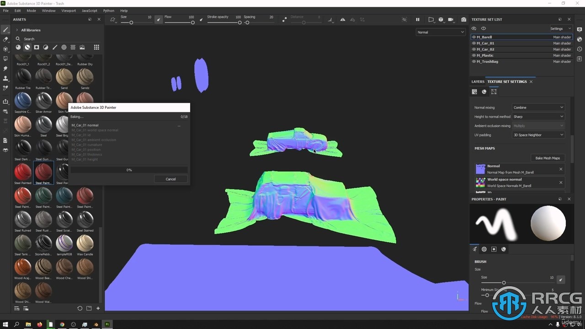Select the Material picker eyedropper tool
Screen dimensions: 585x329
pyautogui.click(x=5, y=88)
